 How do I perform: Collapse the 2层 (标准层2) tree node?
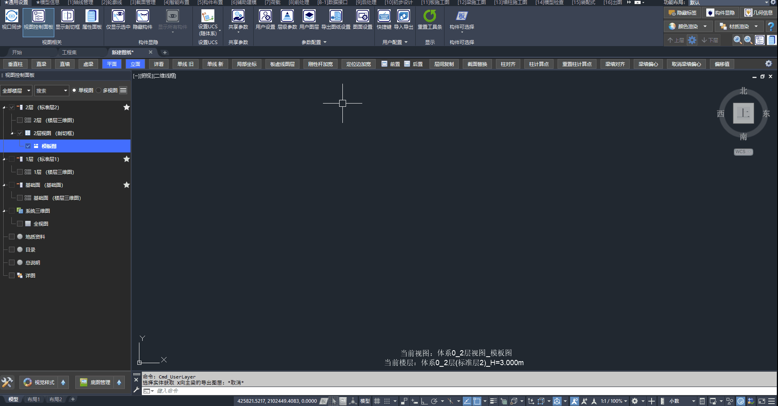tap(4, 108)
